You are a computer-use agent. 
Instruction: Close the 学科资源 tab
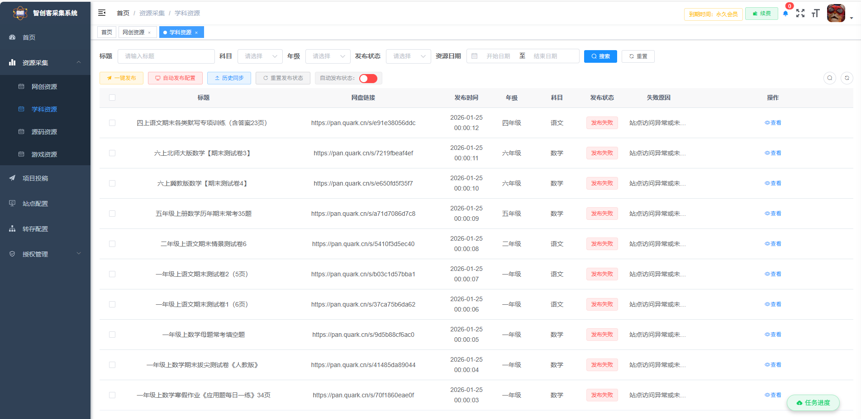196,32
